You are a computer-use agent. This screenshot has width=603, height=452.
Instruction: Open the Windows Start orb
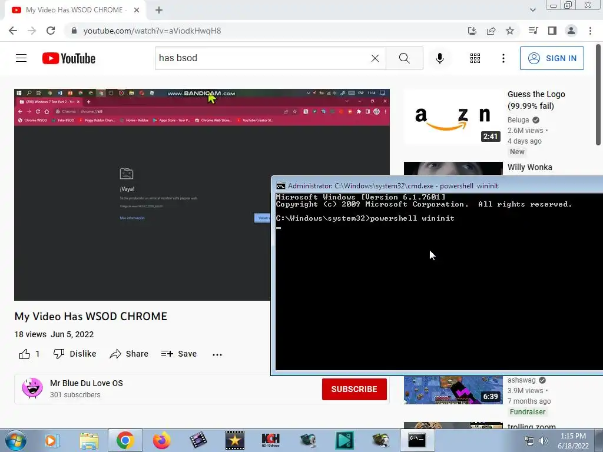click(16, 440)
